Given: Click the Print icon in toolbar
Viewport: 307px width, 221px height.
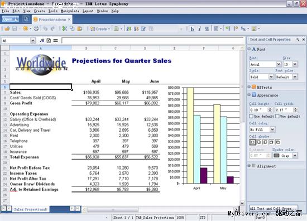Looking at the screenshot, I should [x=36, y=29].
